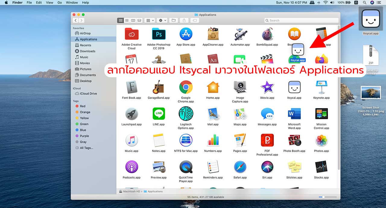Open the Edit menu

tap(39, 2)
